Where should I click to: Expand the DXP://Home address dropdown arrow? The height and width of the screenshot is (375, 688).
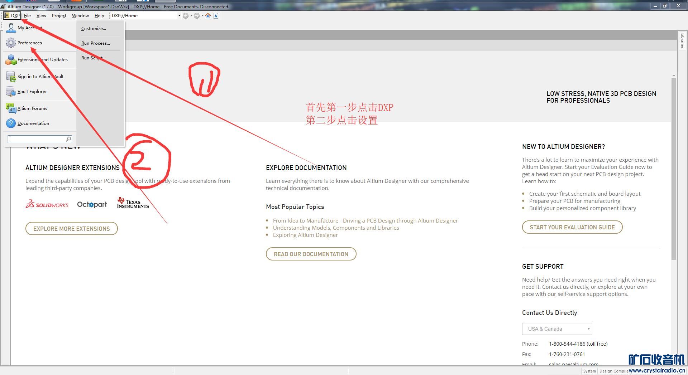click(x=179, y=16)
